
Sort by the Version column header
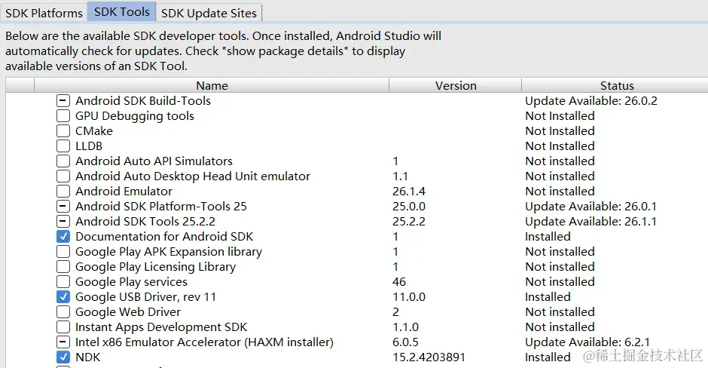[x=456, y=85]
